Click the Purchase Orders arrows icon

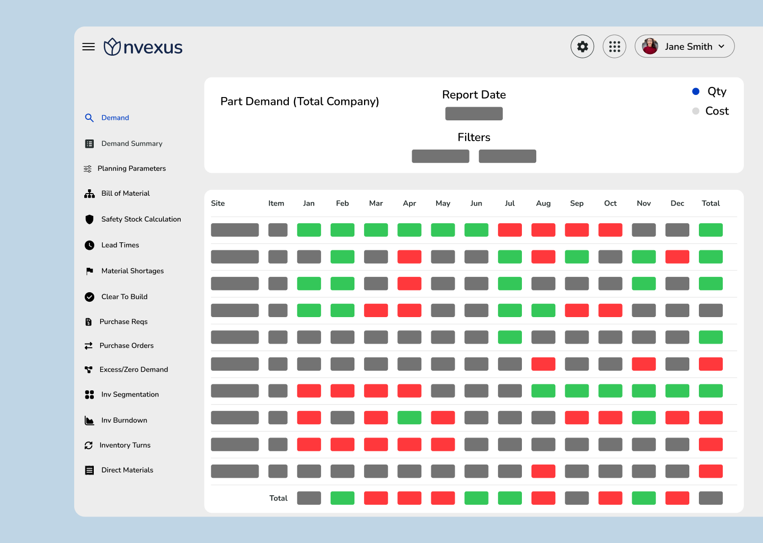click(x=88, y=346)
